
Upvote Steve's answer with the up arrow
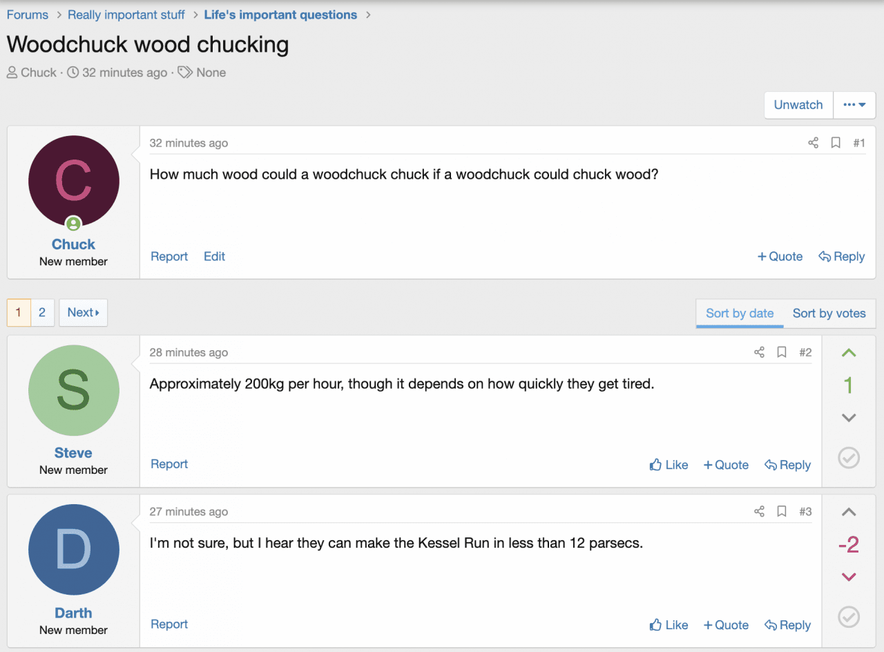pyautogui.click(x=849, y=354)
